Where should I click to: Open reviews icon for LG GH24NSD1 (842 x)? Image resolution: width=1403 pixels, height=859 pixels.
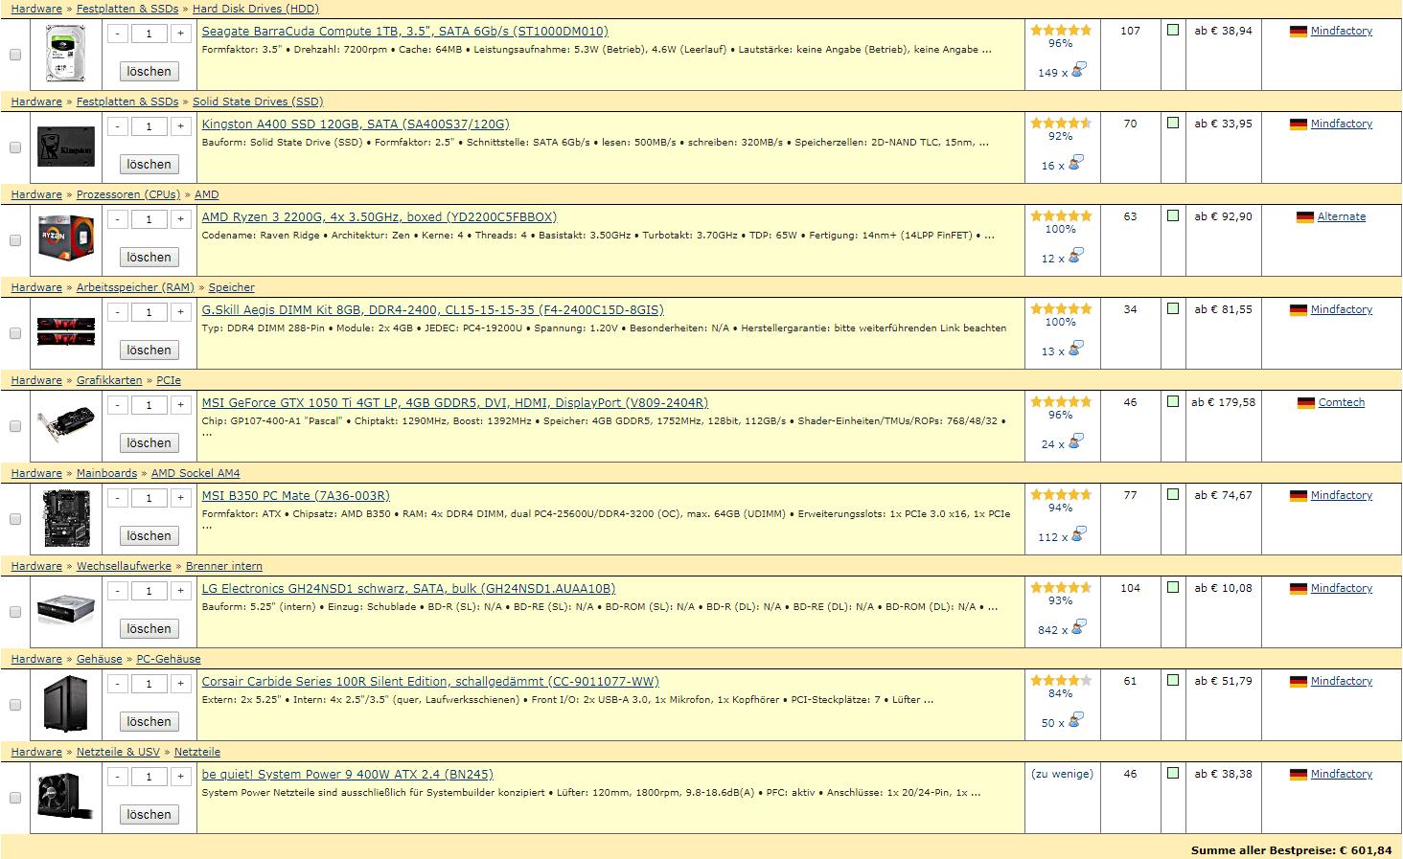(1078, 627)
